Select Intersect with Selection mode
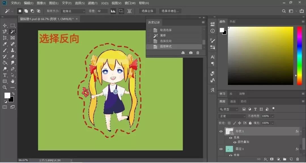Screen dimensions: 306x163 coord(39,11)
